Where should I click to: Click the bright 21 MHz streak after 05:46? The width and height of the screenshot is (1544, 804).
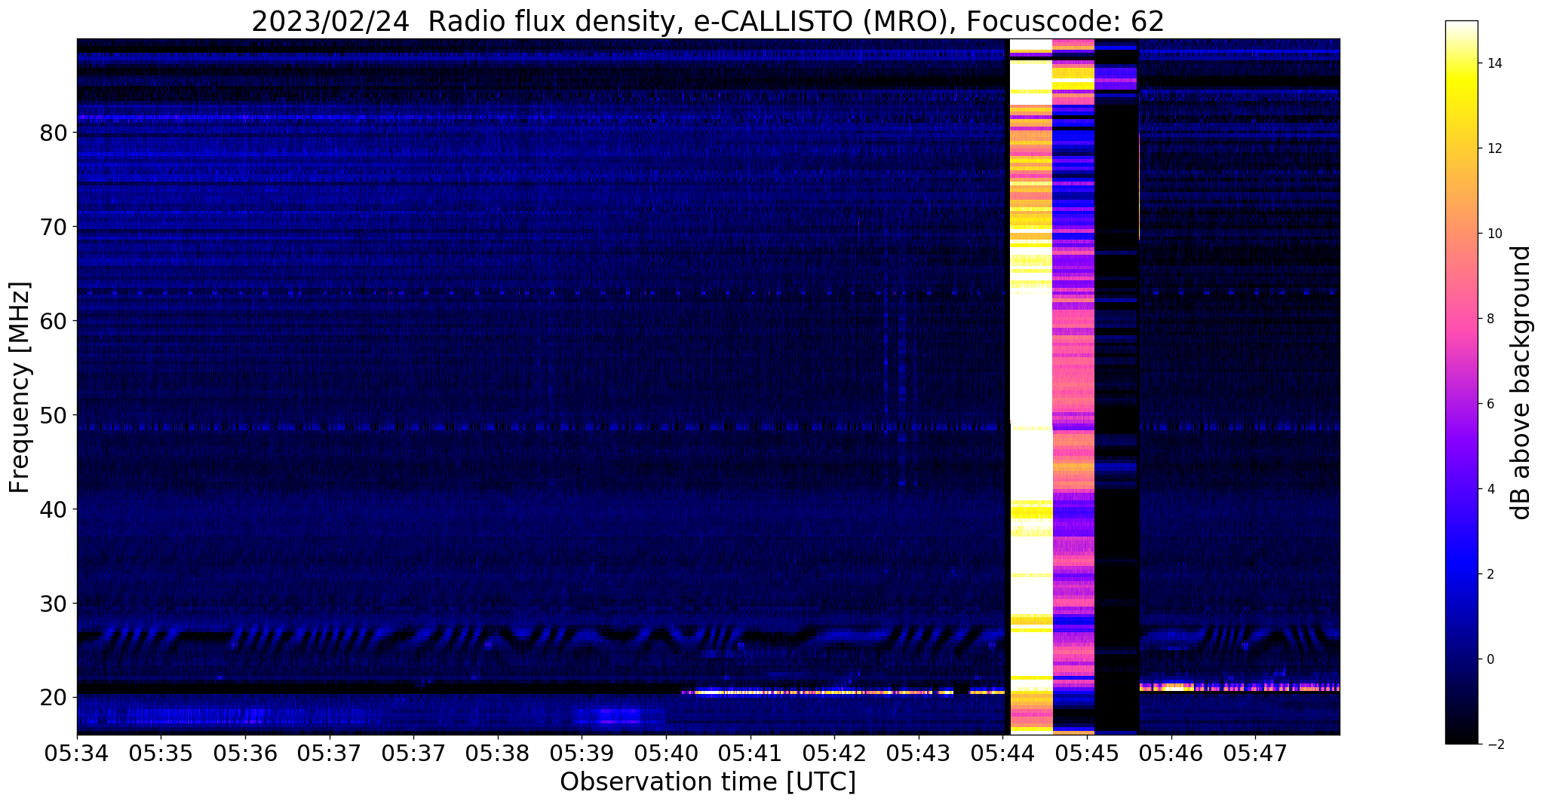pos(1239,687)
